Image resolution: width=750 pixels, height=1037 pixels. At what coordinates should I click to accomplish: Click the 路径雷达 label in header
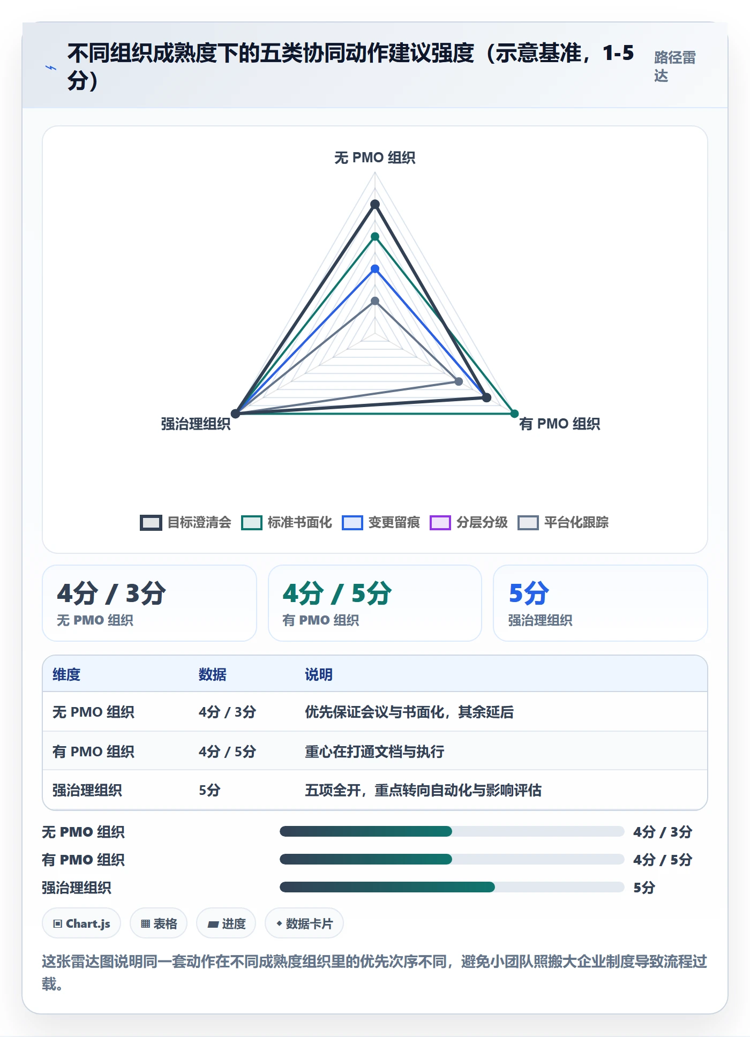(674, 66)
